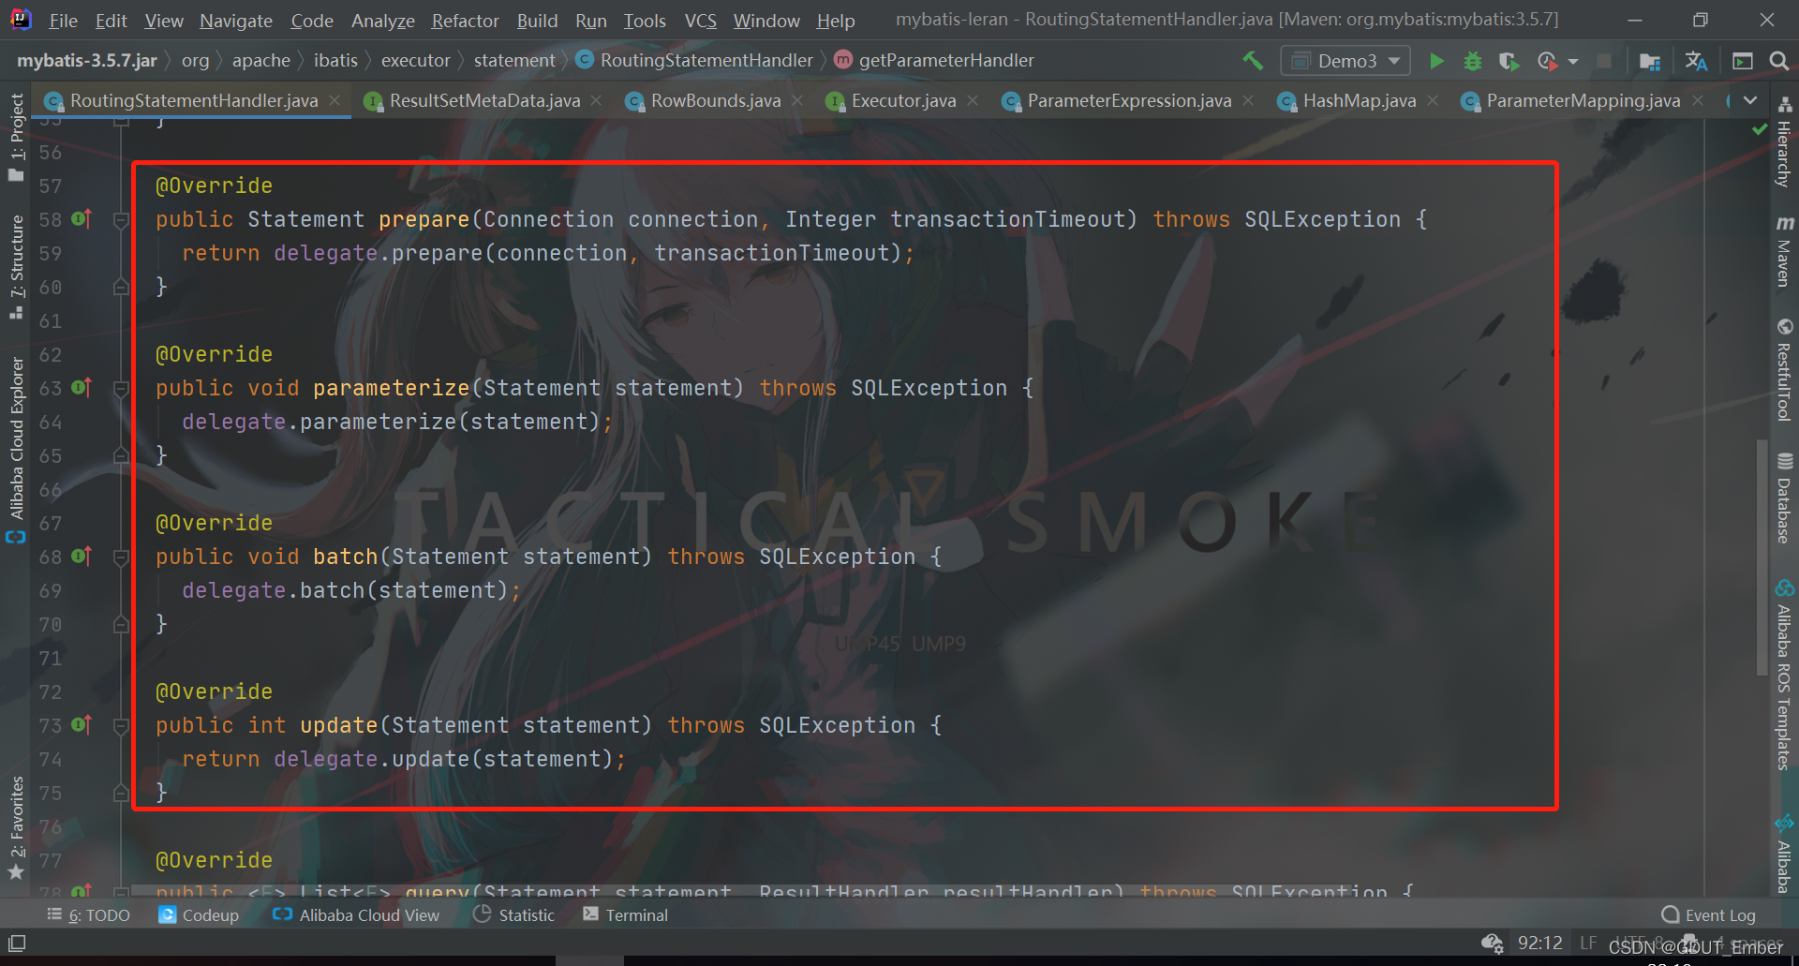The image size is (1799, 966).
Task: Run Demo3 with the green play icon
Action: (x=1436, y=61)
